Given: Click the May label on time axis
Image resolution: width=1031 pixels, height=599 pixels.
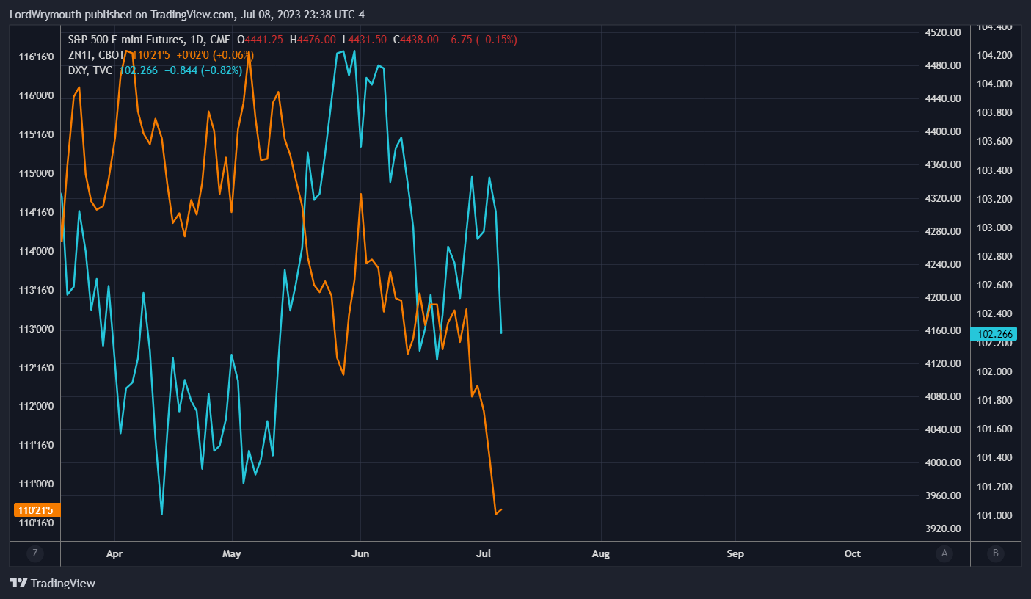Looking at the screenshot, I should pyautogui.click(x=231, y=553).
